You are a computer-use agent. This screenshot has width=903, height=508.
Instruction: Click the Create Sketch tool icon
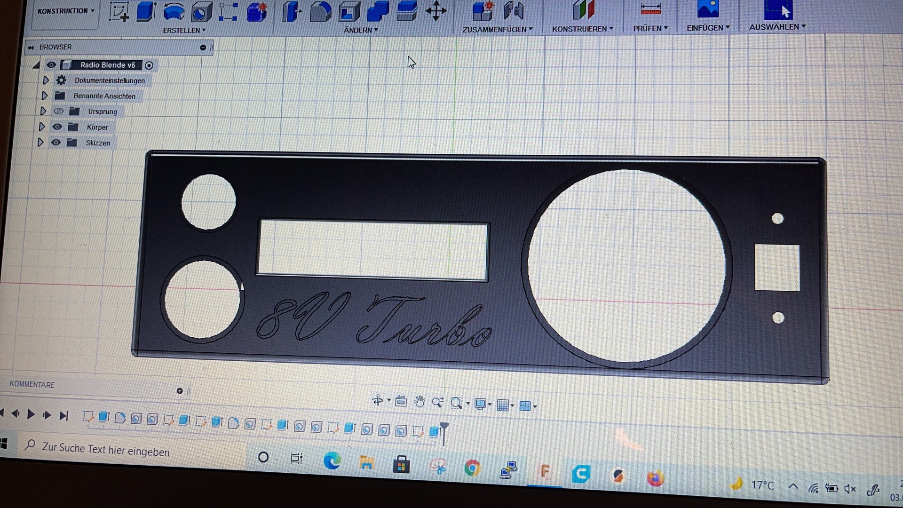[119, 11]
